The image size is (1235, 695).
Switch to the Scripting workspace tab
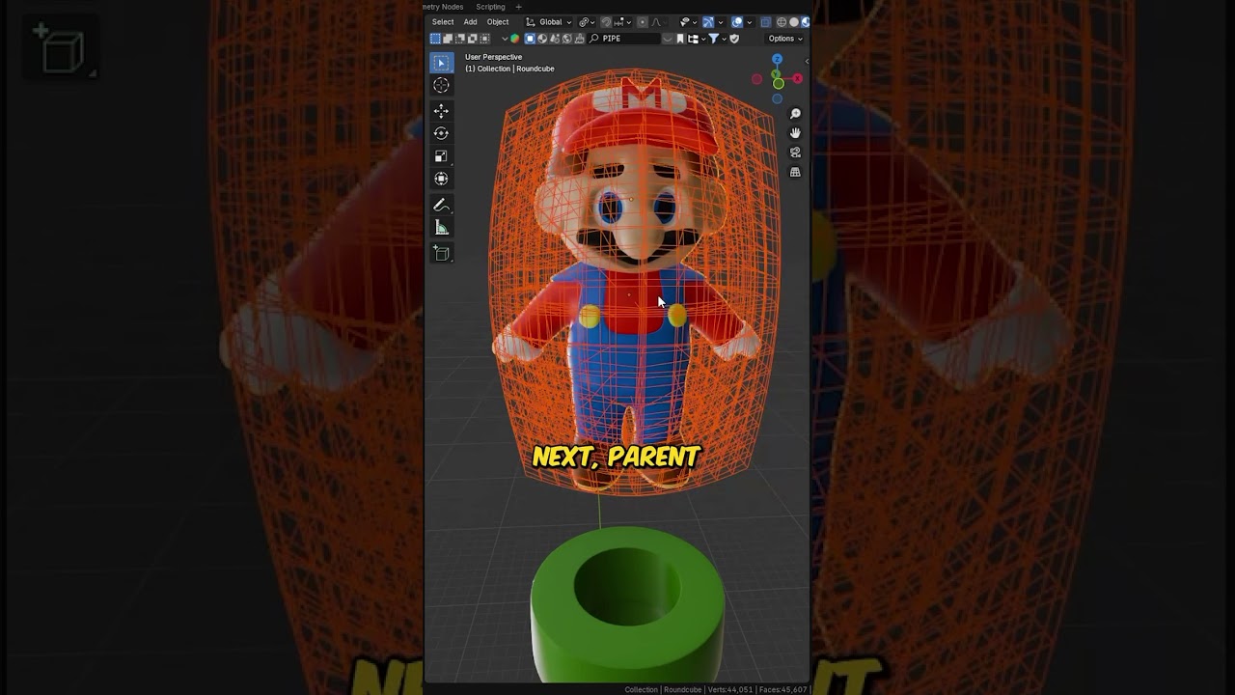click(x=490, y=7)
